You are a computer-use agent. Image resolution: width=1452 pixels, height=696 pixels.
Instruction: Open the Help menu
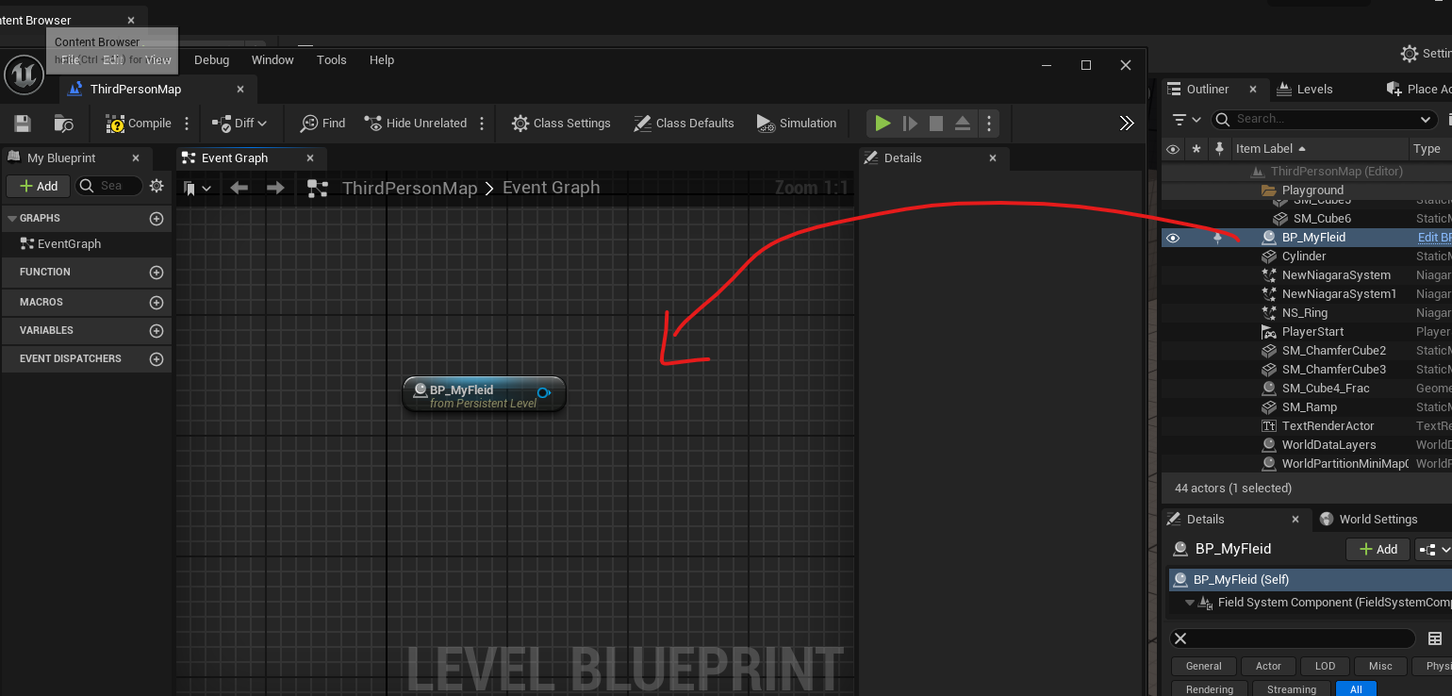click(x=382, y=60)
